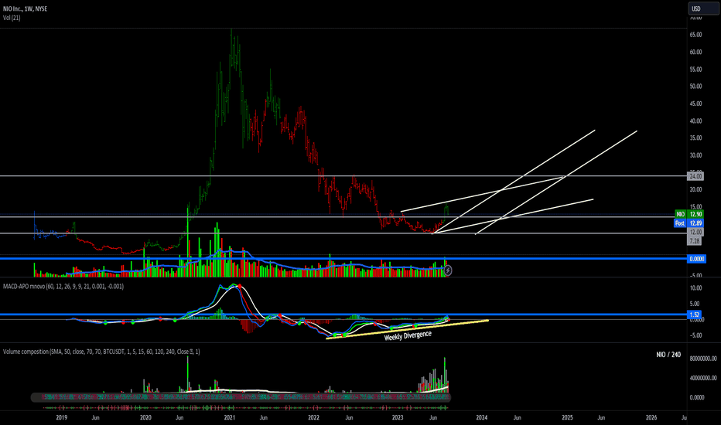Click the NIO / 240 label
The height and width of the screenshot is (425, 721).
[x=668, y=355]
